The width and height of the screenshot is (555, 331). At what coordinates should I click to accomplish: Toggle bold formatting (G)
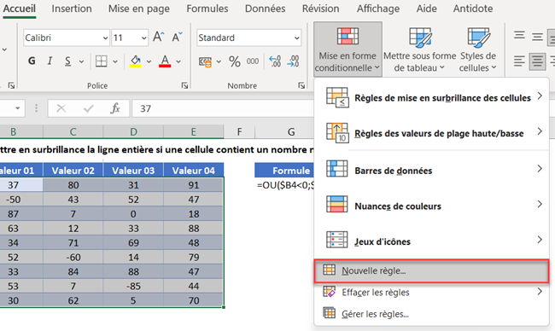[32, 61]
